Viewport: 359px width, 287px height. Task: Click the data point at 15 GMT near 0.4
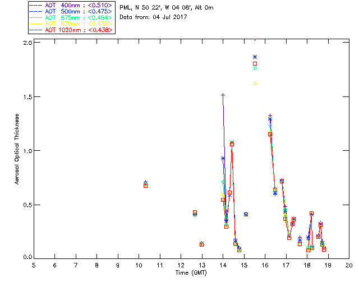point(246,214)
